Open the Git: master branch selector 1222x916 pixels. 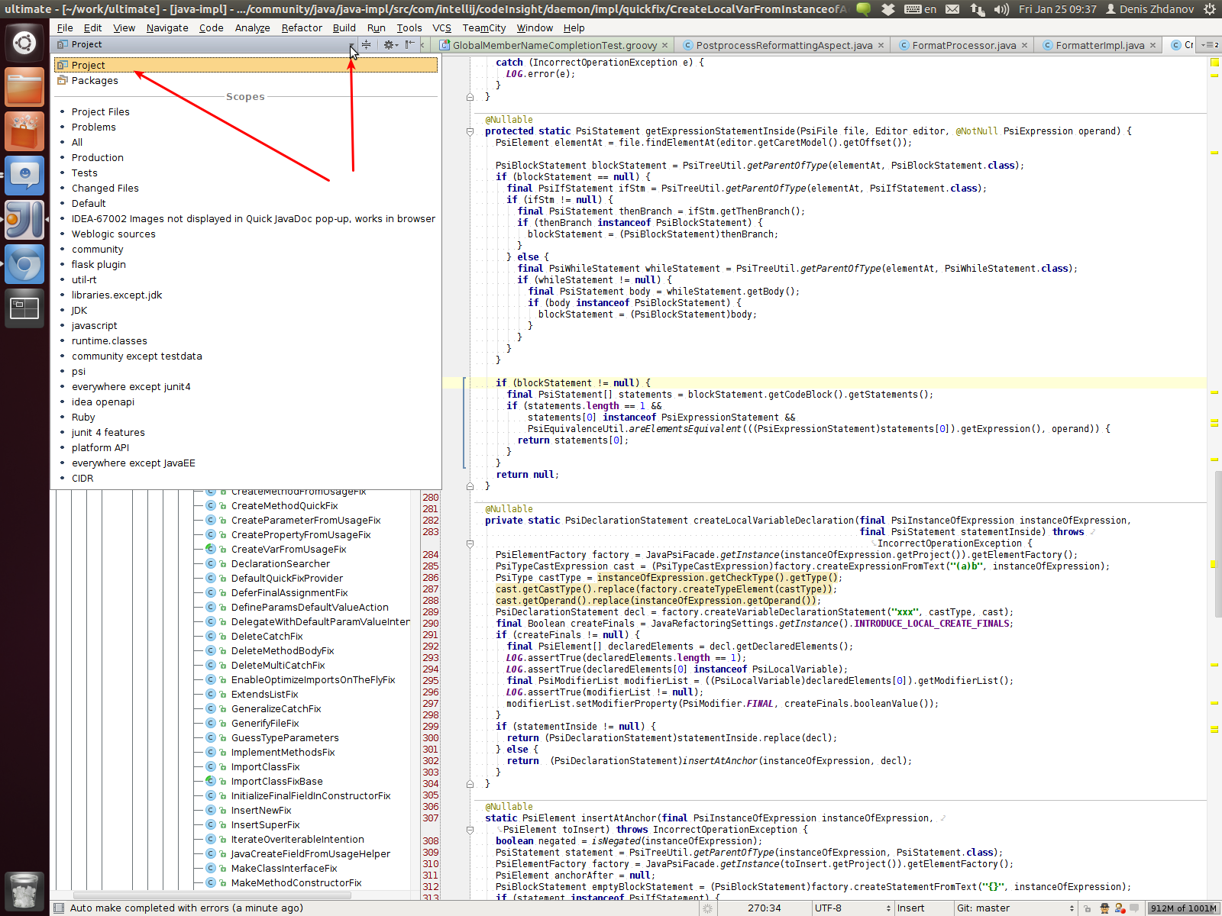click(x=1015, y=908)
